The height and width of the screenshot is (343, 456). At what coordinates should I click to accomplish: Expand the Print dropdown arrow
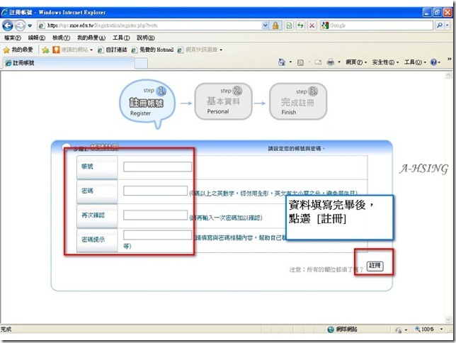[339, 62]
